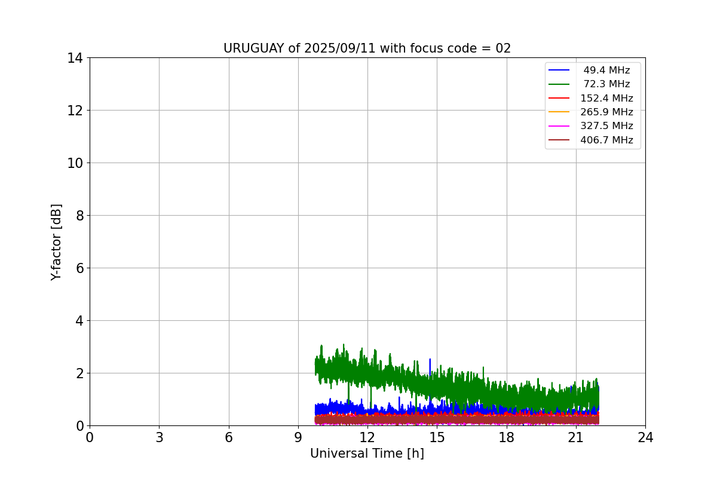Viewport: 717px width, 478px height.
Task: Click the x-axis tick label 15
Action: tap(437, 437)
